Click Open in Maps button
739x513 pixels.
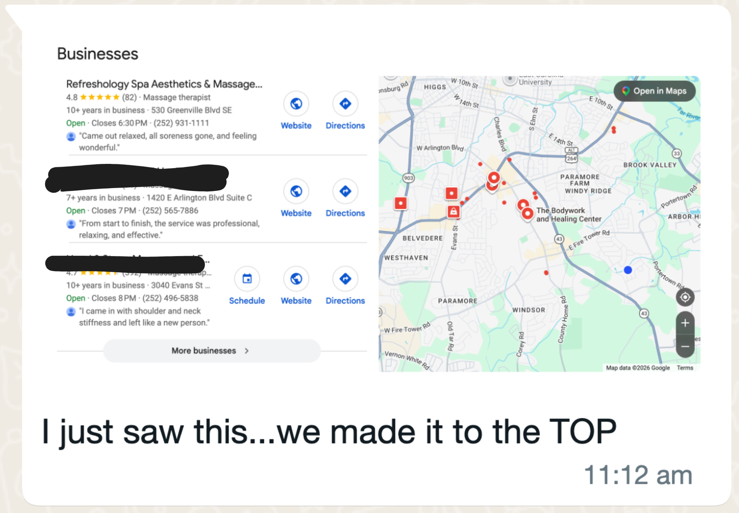pyautogui.click(x=654, y=91)
